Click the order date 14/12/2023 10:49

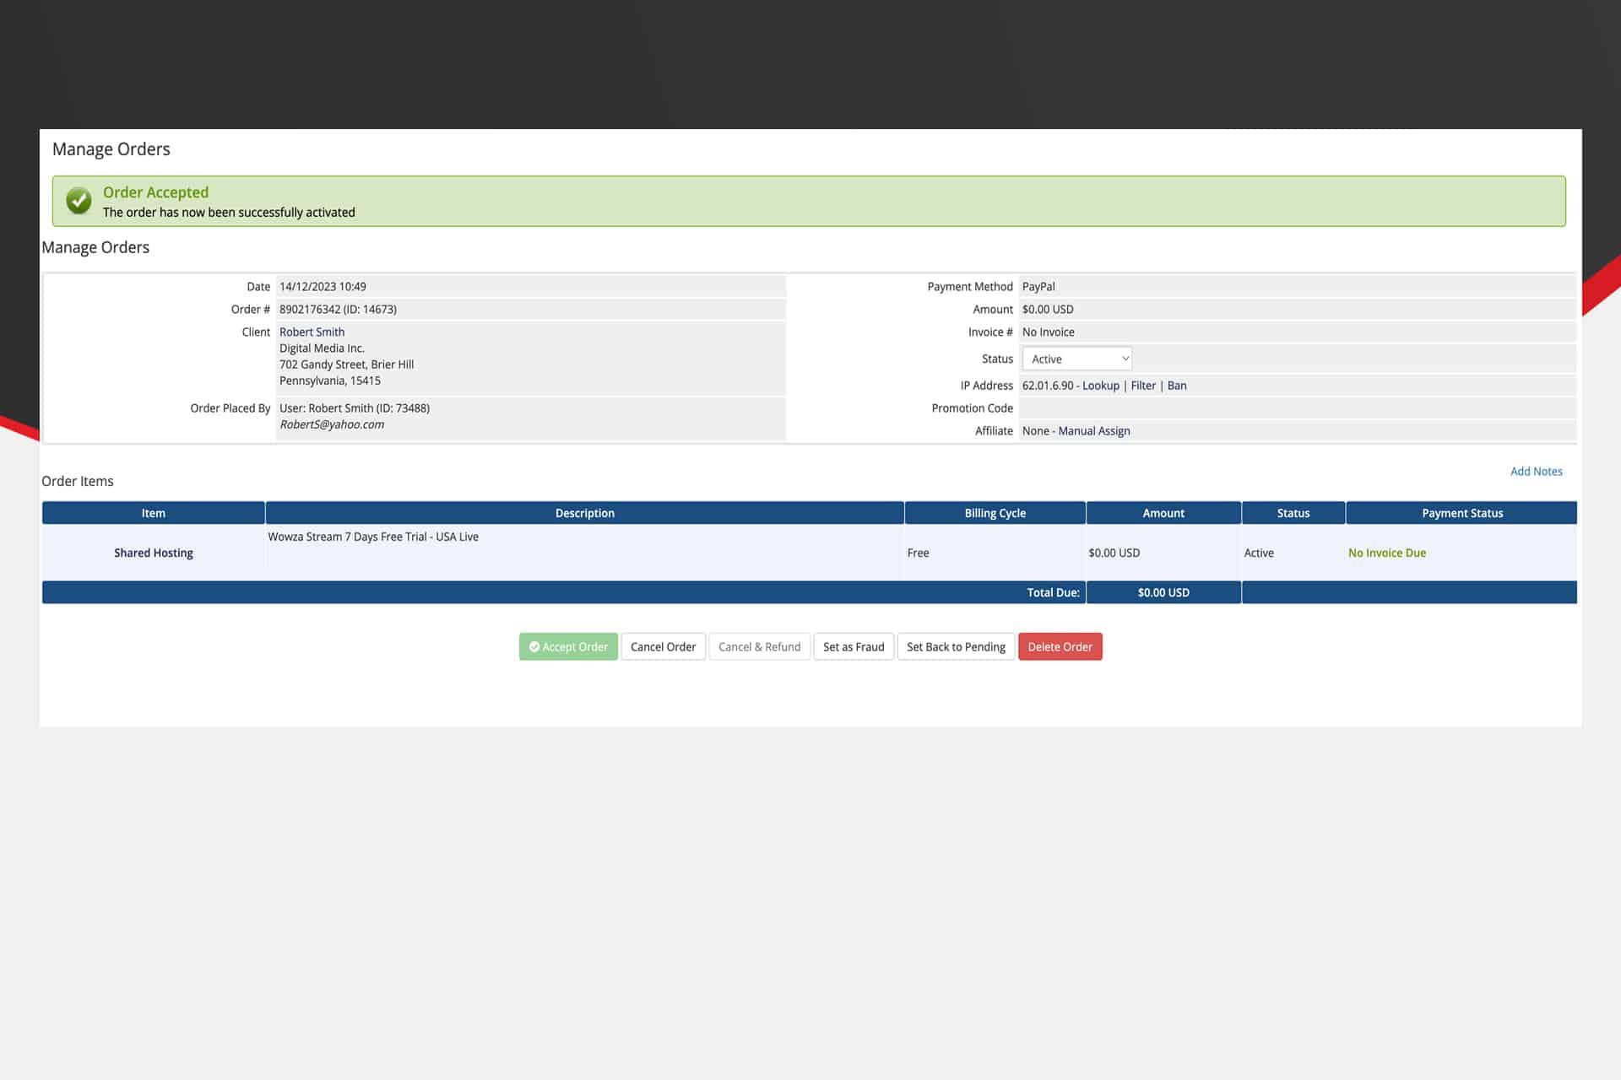tap(323, 287)
